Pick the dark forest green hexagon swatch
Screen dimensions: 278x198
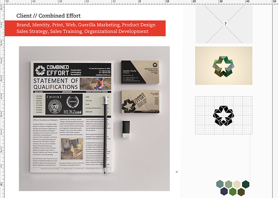(x=246, y=184)
